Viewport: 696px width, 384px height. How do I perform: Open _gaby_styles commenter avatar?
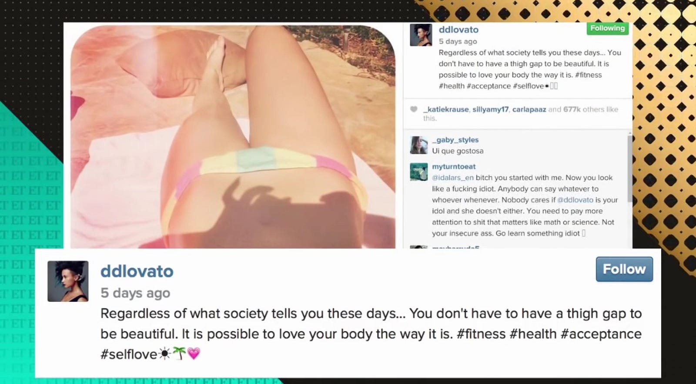418,145
